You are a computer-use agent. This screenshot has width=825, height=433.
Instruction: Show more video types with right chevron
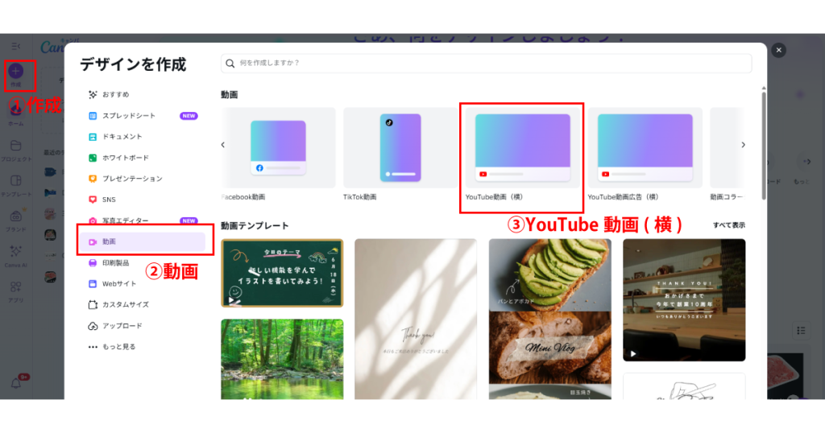coord(743,145)
